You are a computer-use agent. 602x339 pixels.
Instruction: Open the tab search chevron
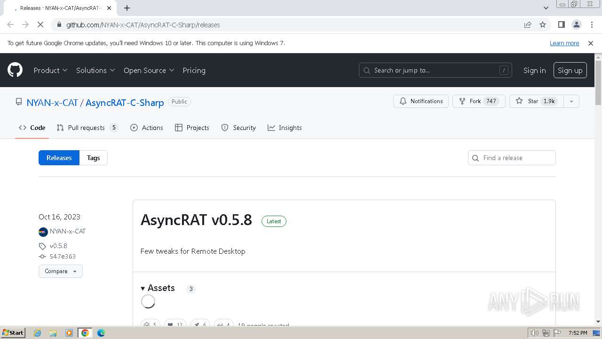(x=546, y=8)
